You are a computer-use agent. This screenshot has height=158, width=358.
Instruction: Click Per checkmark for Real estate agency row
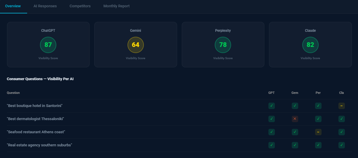(x=318, y=145)
